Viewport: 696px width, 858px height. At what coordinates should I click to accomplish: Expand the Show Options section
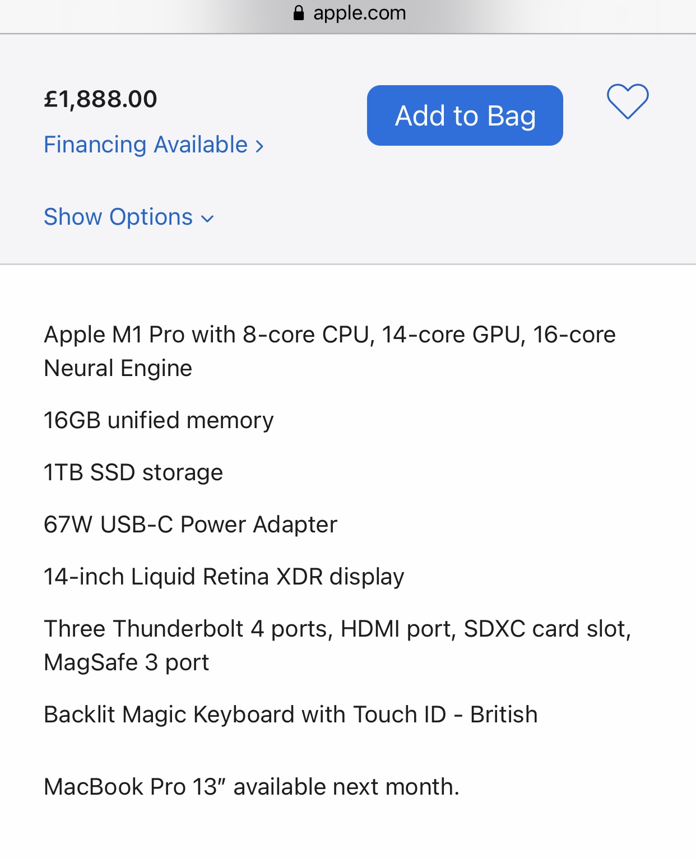click(118, 217)
